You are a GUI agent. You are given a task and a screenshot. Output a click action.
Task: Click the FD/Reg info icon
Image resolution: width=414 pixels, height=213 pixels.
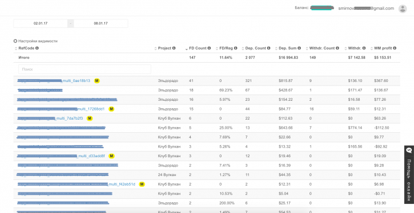point(235,48)
